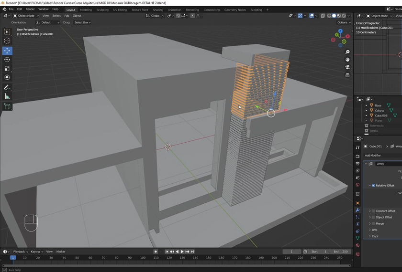Activate the Rotate tool
The image size is (402, 272).
(x=7, y=60)
